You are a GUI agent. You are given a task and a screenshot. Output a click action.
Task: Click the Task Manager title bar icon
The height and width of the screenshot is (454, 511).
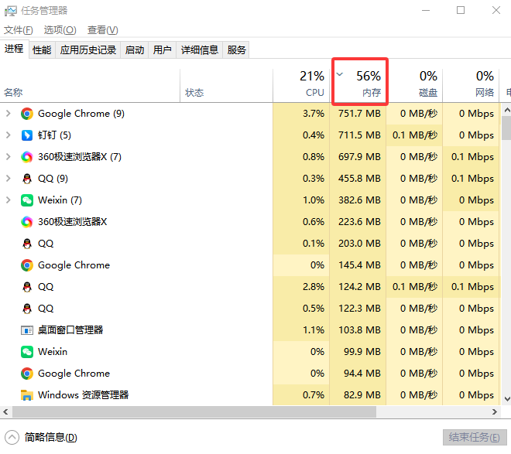click(x=11, y=11)
